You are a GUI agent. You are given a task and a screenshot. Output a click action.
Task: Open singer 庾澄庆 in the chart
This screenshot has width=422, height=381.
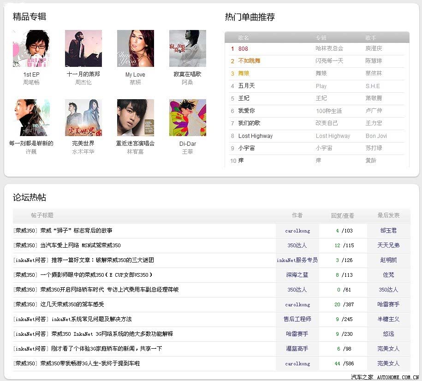pos(374,48)
